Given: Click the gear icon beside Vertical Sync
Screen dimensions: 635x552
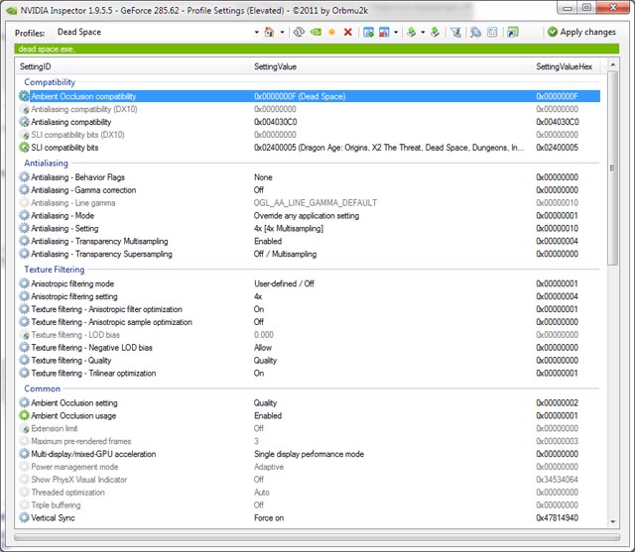Looking at the screenshot, I should [24, 518].
